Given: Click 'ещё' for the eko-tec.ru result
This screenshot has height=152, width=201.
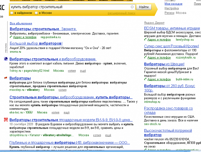Looking at the screenshot, I should click(67, 113).
